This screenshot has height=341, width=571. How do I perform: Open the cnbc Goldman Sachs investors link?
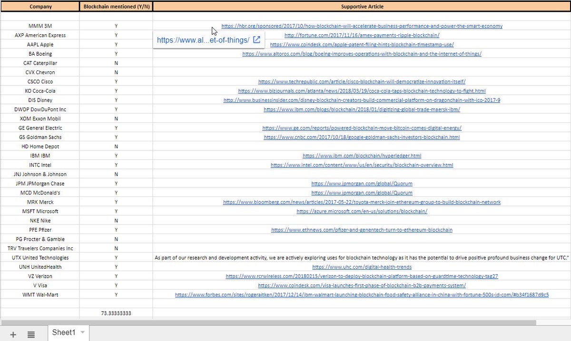click(362, 137)
